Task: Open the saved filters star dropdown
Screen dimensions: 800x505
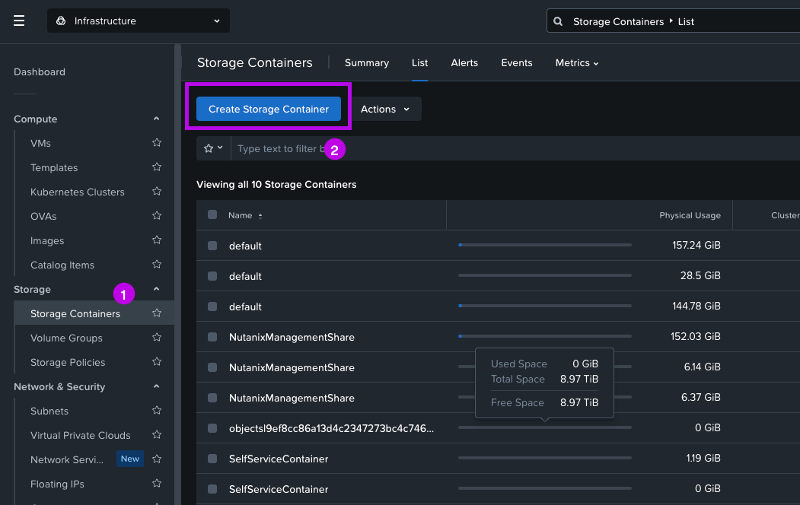Action: [x=213, y=148]
